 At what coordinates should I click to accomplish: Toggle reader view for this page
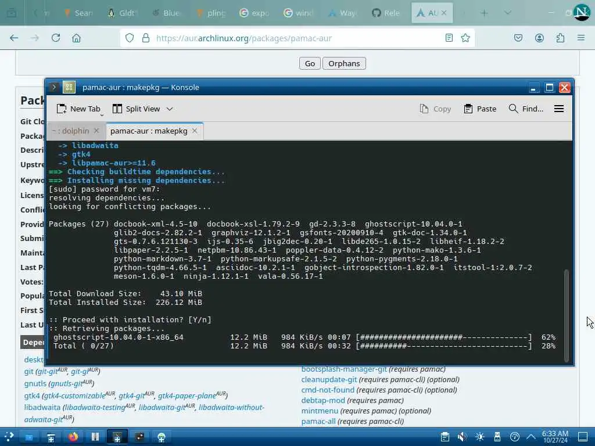coord(449,38)
